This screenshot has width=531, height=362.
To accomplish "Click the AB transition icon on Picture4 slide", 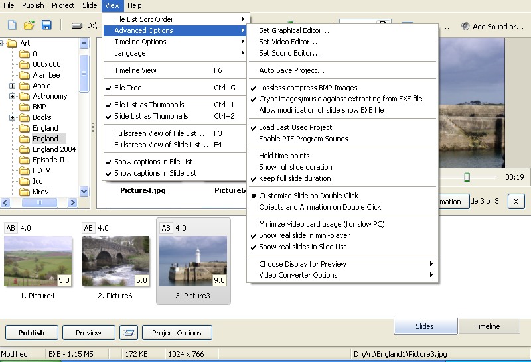I will [12, 228].
